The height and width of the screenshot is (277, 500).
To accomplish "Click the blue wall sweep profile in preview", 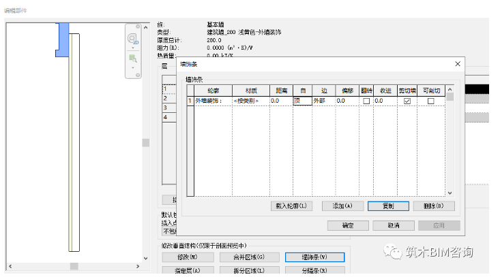I will (x=63, y=39).
